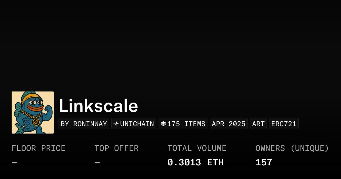Click the stacked layers icon beside 175 Items
This screenshot has height=179, width=341.
(x=163, y=124)
